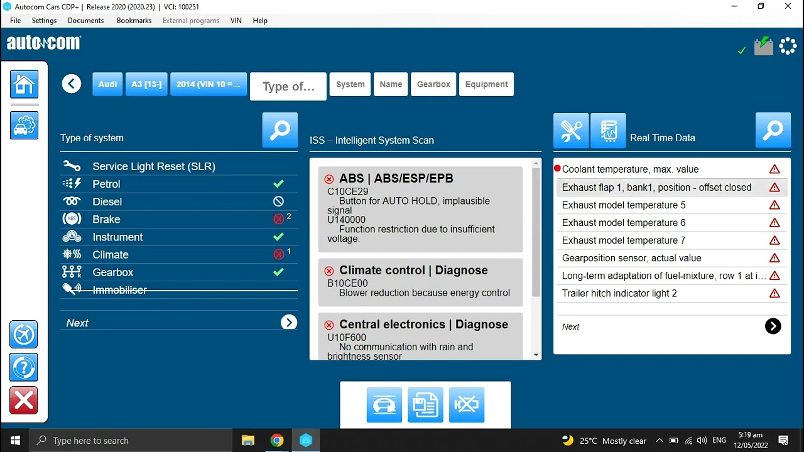Go to next page of system types
The width and height of the screenshot is (804, 452).
pos(289,323)
